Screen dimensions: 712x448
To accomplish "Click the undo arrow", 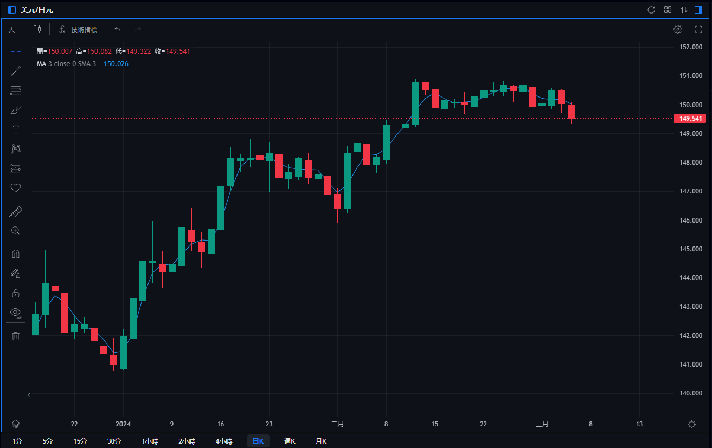I will [x=118, y=29].
